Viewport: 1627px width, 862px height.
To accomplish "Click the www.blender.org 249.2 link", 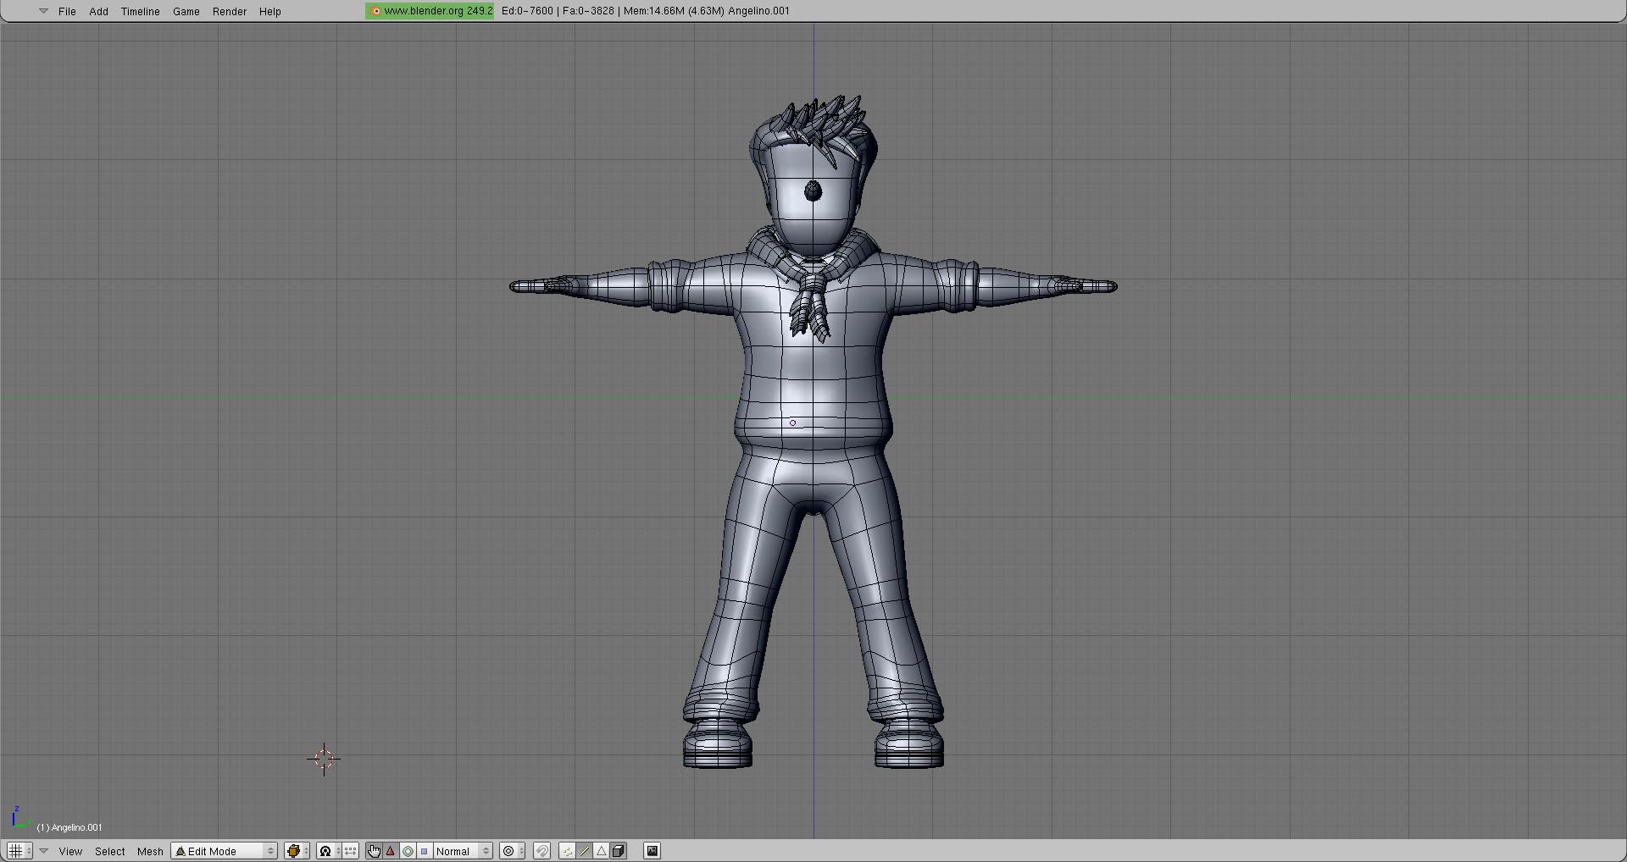I will pyautogui.click(x=430, y=11).
